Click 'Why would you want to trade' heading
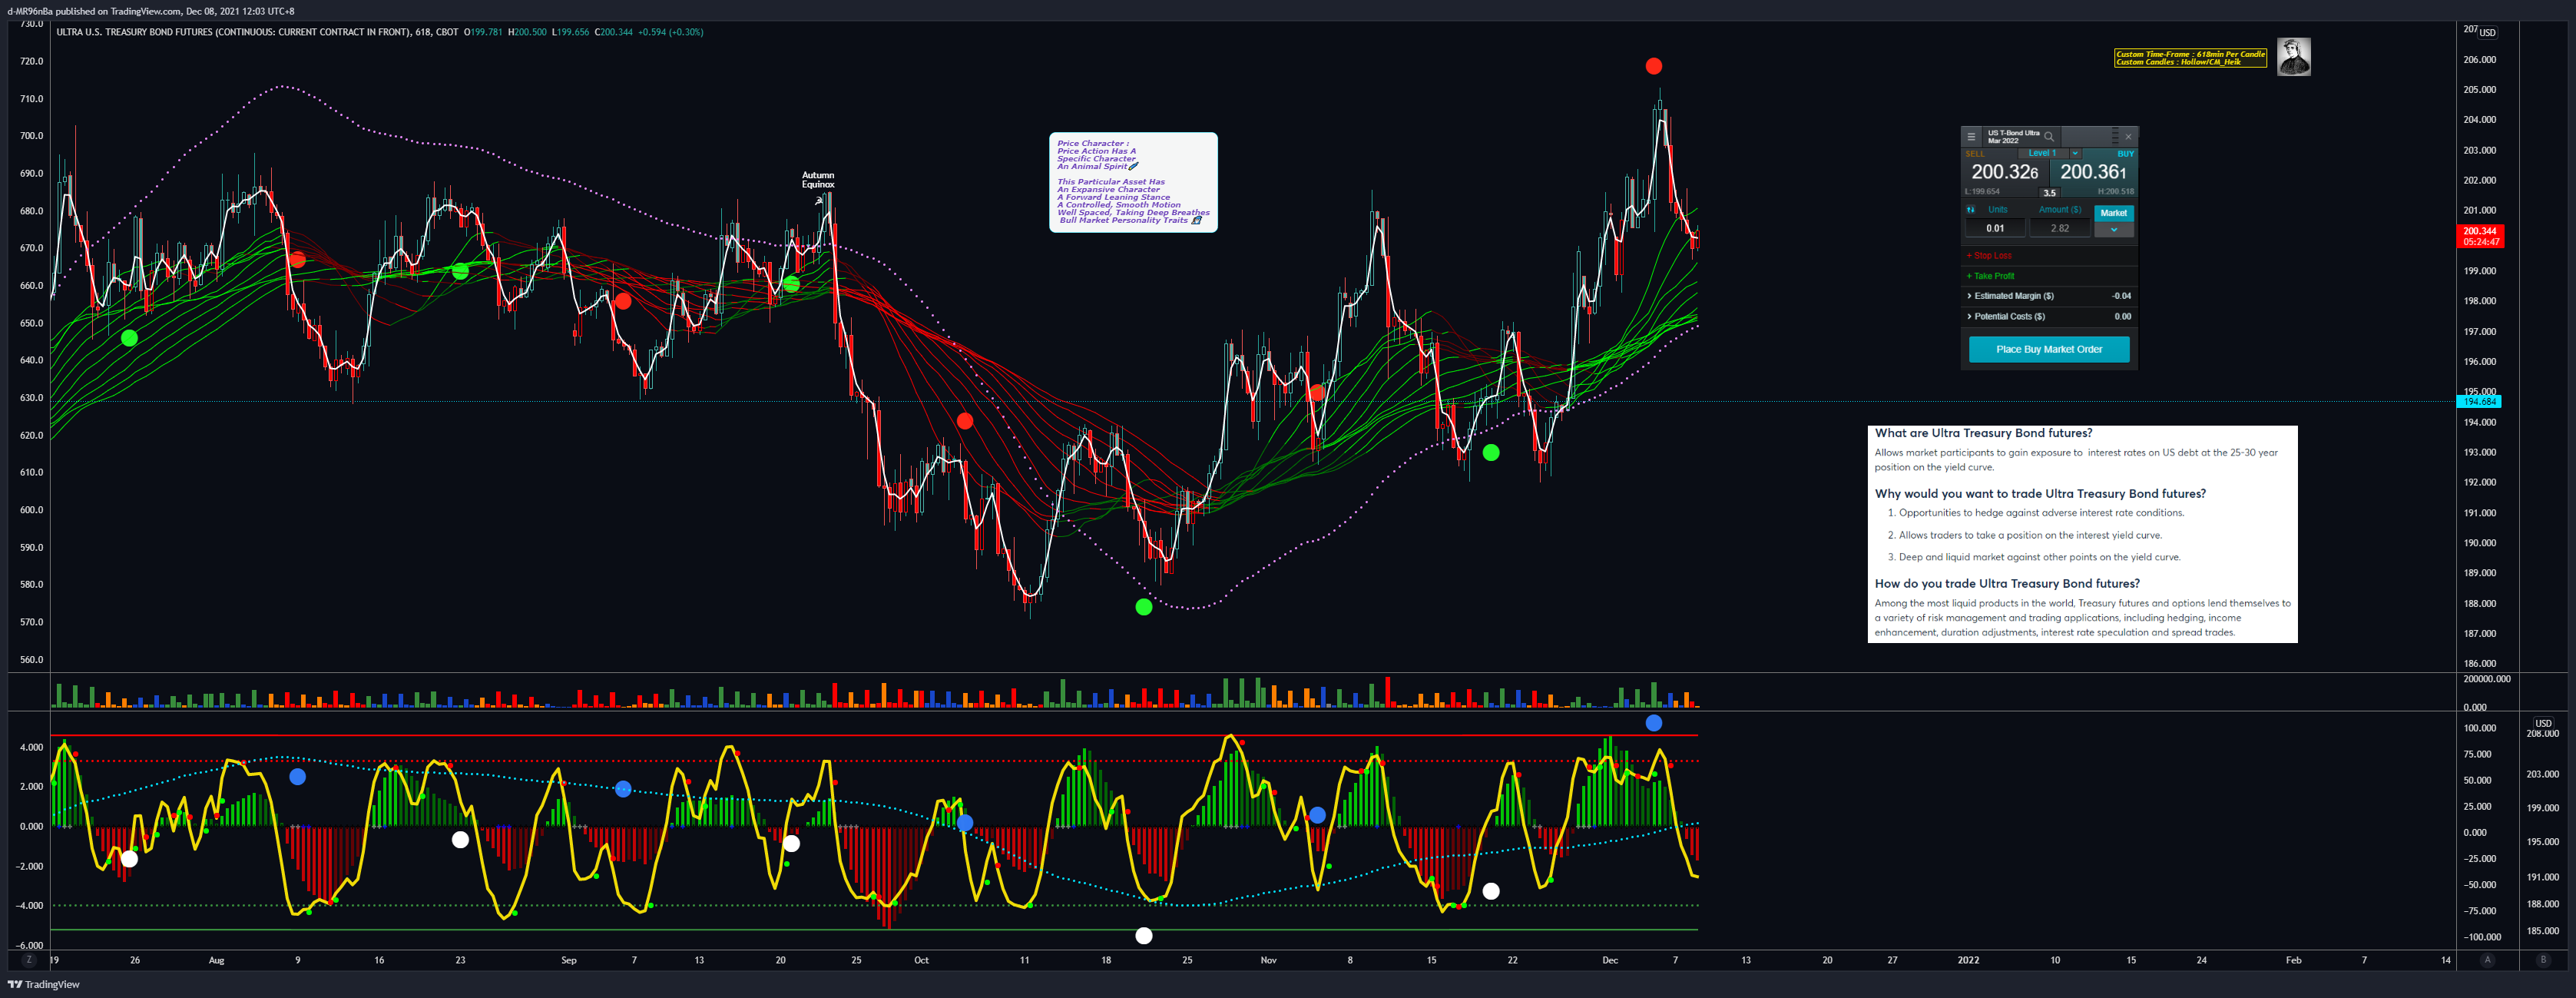The width and height of the screenshot is (2576, 998). [x=2040, y=494]
